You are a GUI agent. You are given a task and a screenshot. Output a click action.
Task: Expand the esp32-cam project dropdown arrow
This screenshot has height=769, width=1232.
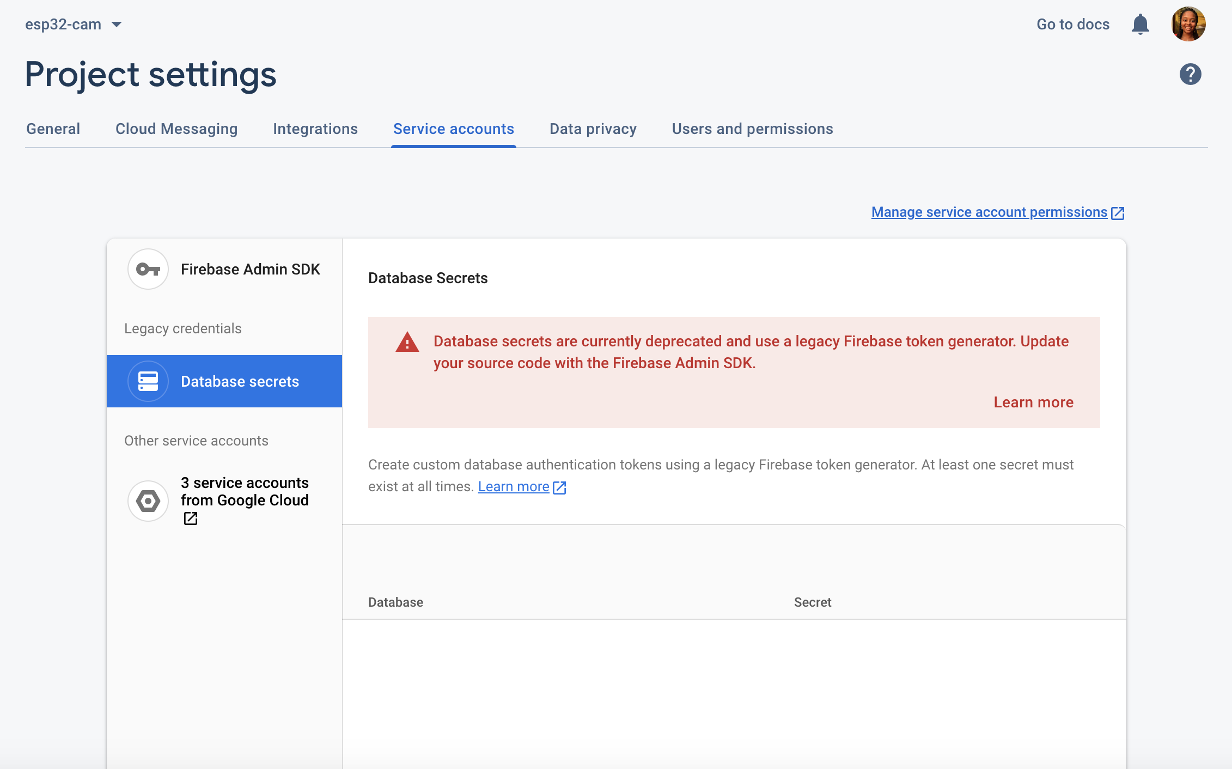point(116,25)
